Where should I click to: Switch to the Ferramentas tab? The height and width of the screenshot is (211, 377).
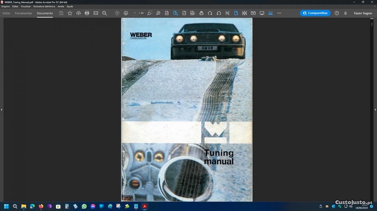coord(23,13)
